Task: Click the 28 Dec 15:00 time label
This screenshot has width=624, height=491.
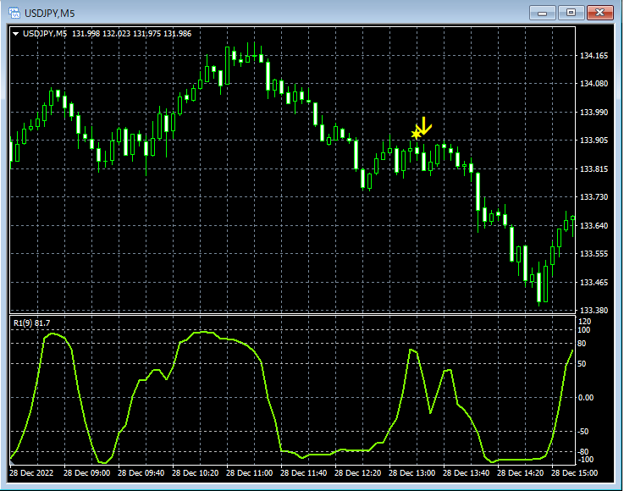Action: pyautogui.click(x=574, y=473)
